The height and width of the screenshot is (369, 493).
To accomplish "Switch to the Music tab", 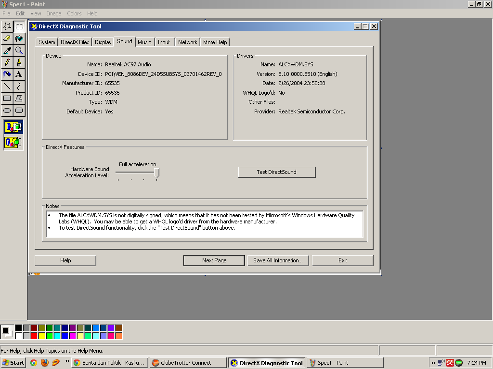I will point(144,42).
